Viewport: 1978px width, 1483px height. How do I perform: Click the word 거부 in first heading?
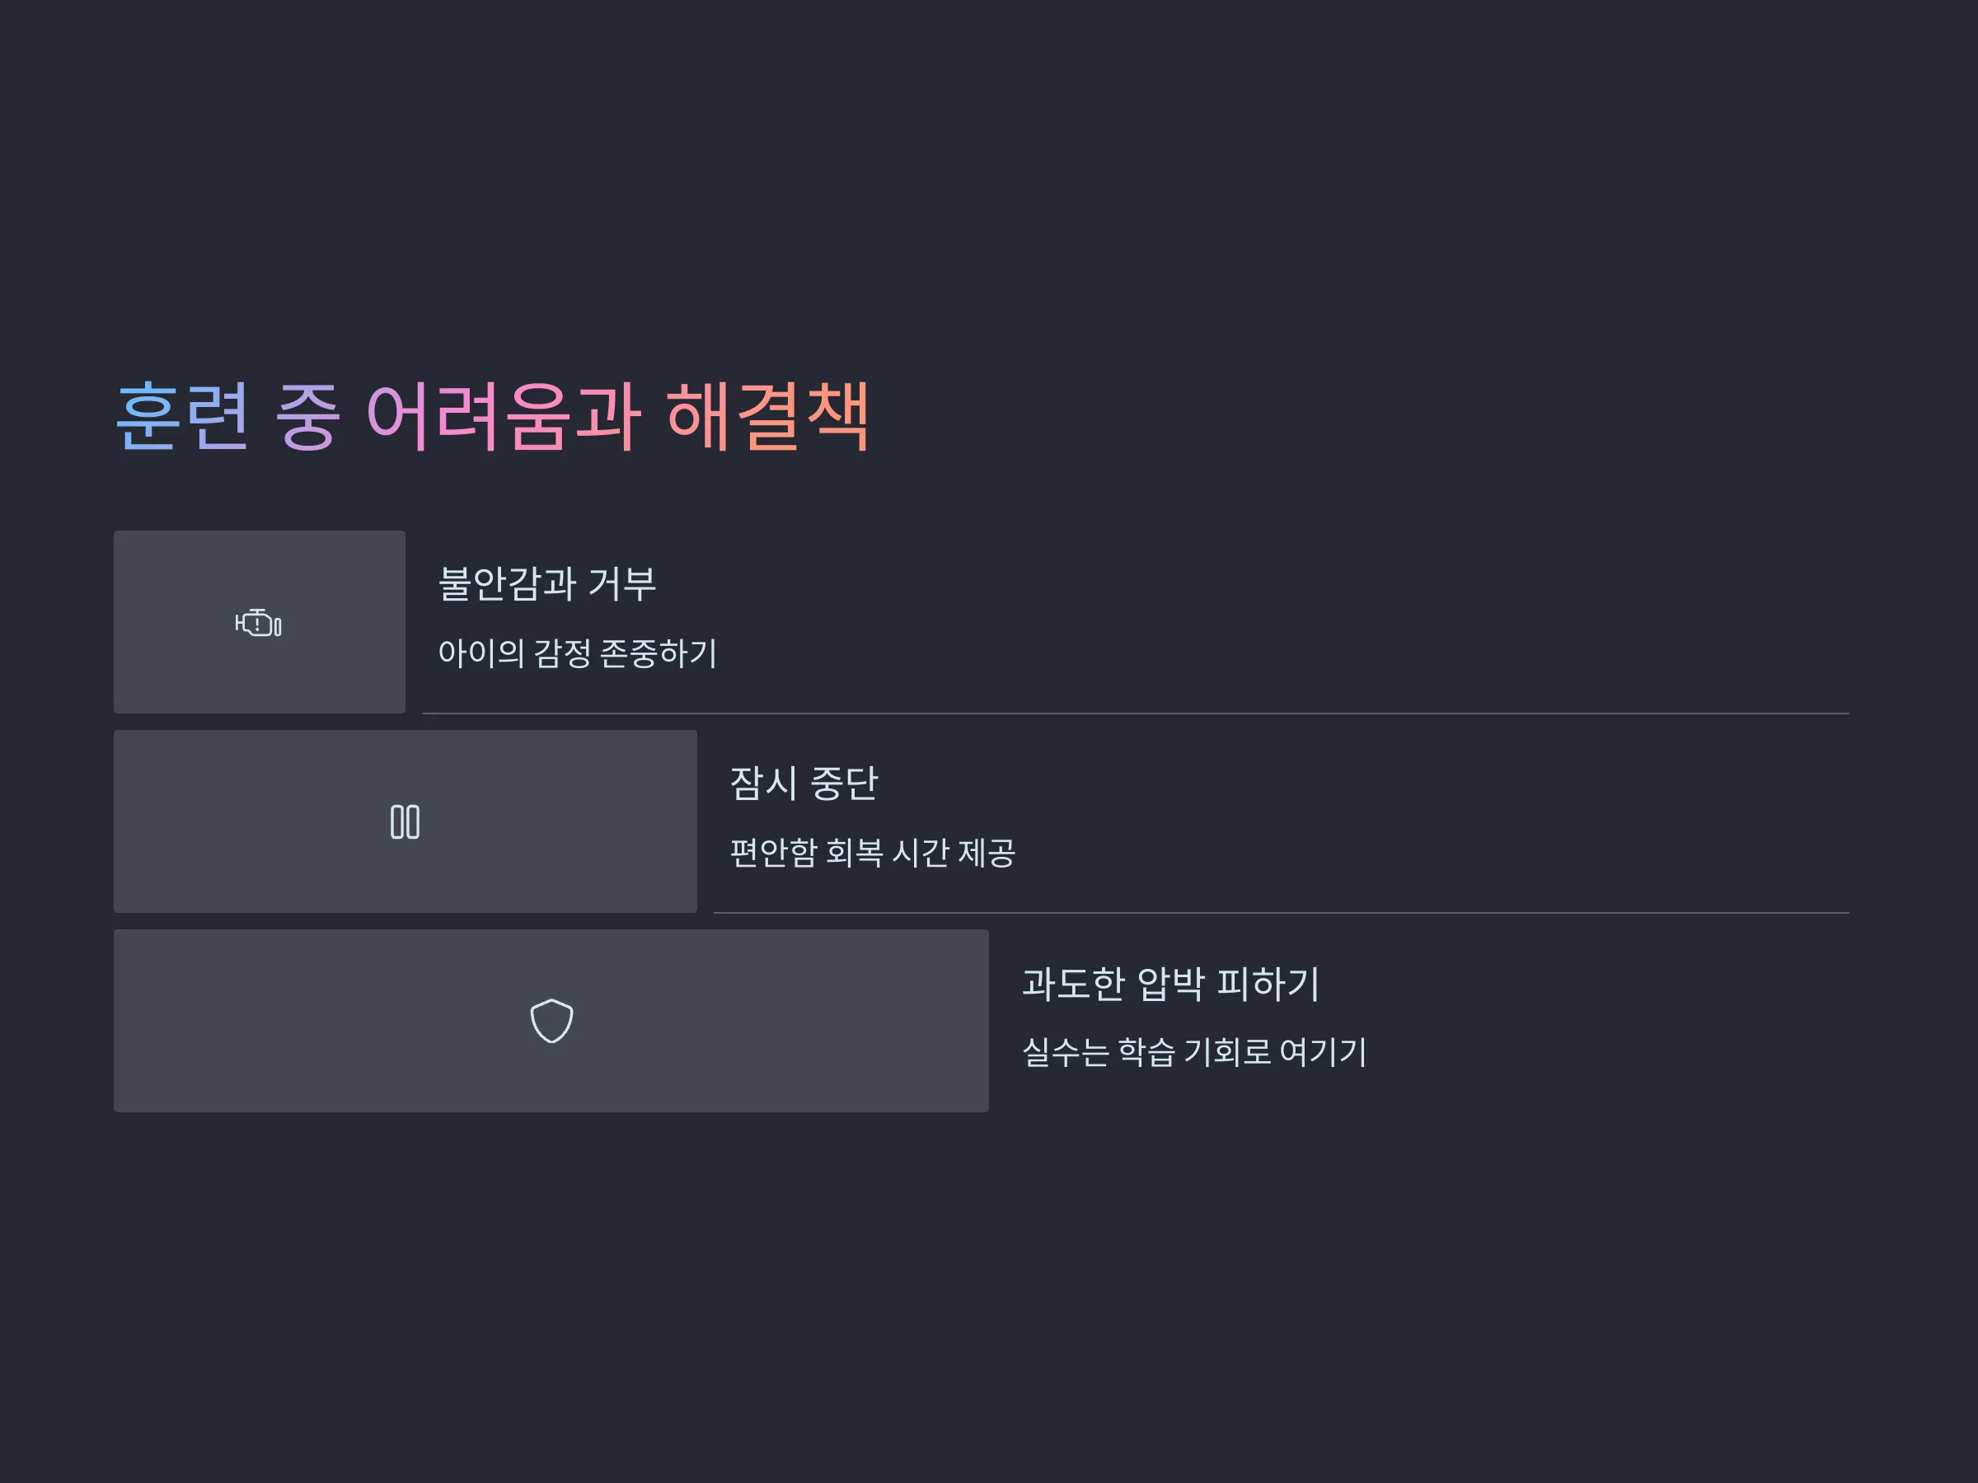pyautogui.click(x=622, y=583)
